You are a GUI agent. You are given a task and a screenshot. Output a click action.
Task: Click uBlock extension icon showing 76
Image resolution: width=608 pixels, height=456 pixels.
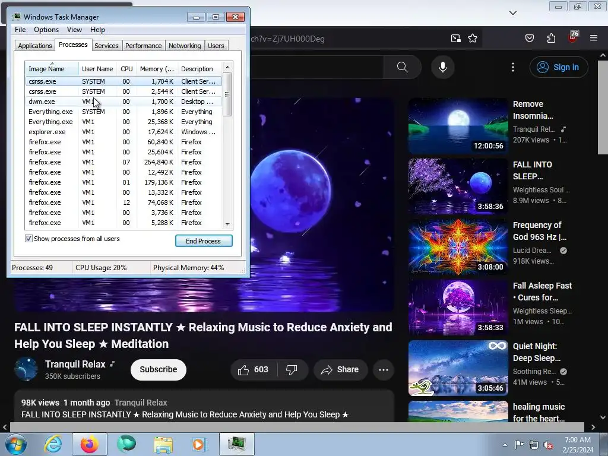[573, 37]
